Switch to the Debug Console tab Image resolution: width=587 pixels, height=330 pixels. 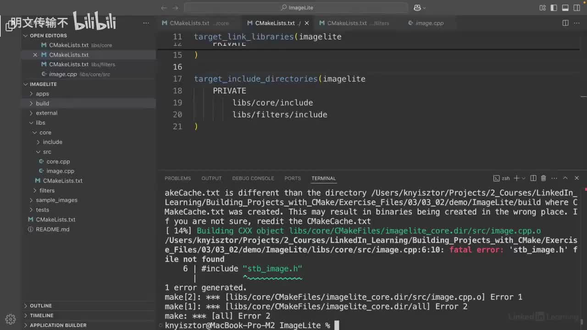pos(253,178)
